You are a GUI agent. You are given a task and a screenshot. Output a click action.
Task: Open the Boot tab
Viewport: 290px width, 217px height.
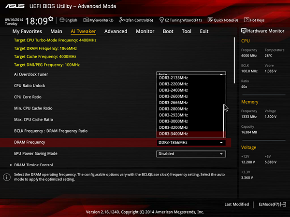click(x=168, y=31)
